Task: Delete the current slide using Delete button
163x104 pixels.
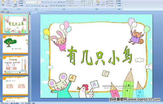Action: pyautogui.click(x=21, y=6)
